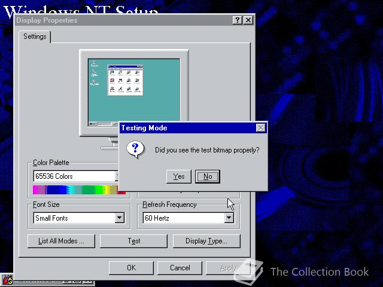Screen dimensions: 383x287
Task: Click Yes in Testing Mode dialog
Action: 179,176
